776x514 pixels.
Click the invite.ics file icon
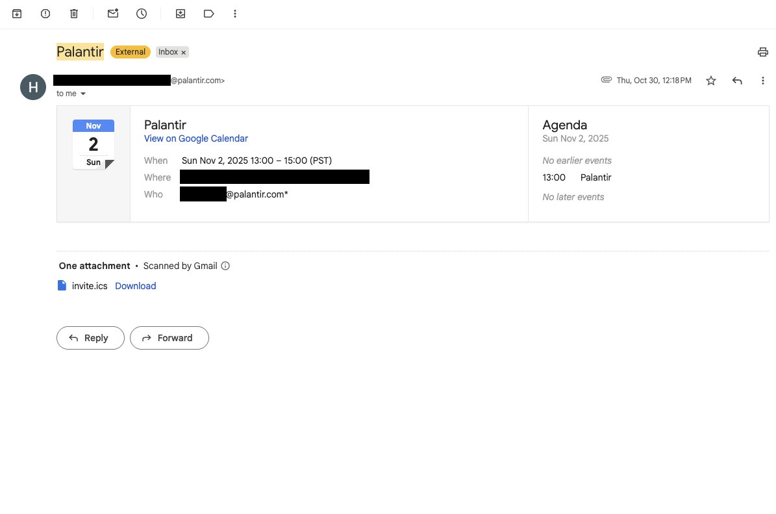click(x=62, y=286)
